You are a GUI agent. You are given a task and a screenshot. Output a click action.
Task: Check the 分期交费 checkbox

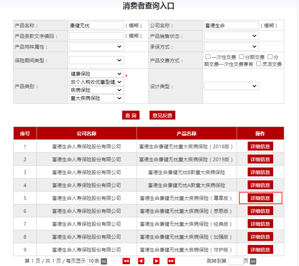[242, 56]
